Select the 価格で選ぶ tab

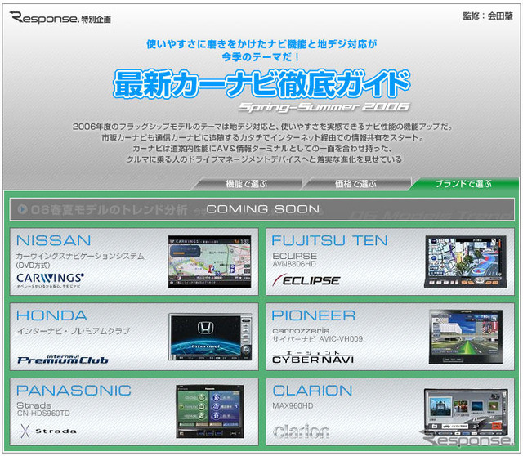(x=356, y=184)
